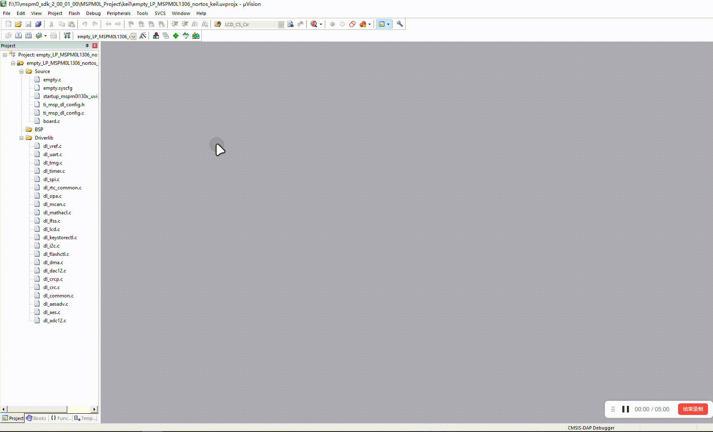Open Manage Project Items icon
Viewport: 713px width, 432px height.
click(x=156, y=36)
